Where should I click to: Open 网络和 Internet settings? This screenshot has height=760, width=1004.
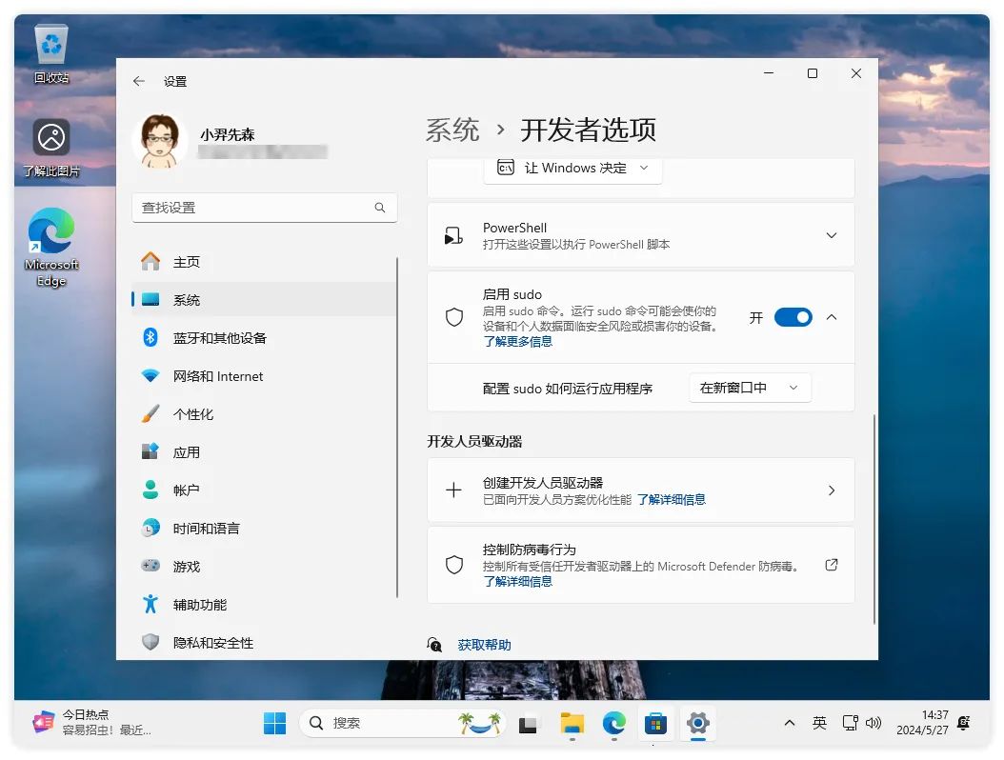pyautogui.click(x=217, y=376)
